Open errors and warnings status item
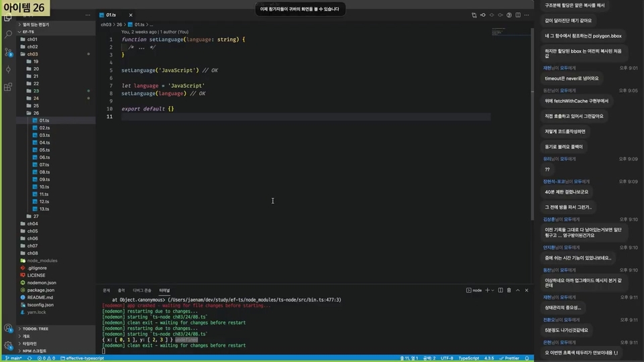644x362 pixels. click(46, 358)
